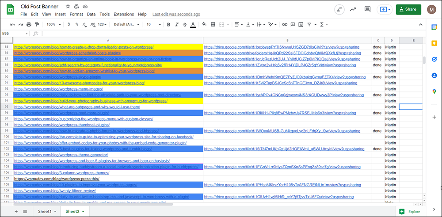
Task: Open the Format menu
Action: 76,14
